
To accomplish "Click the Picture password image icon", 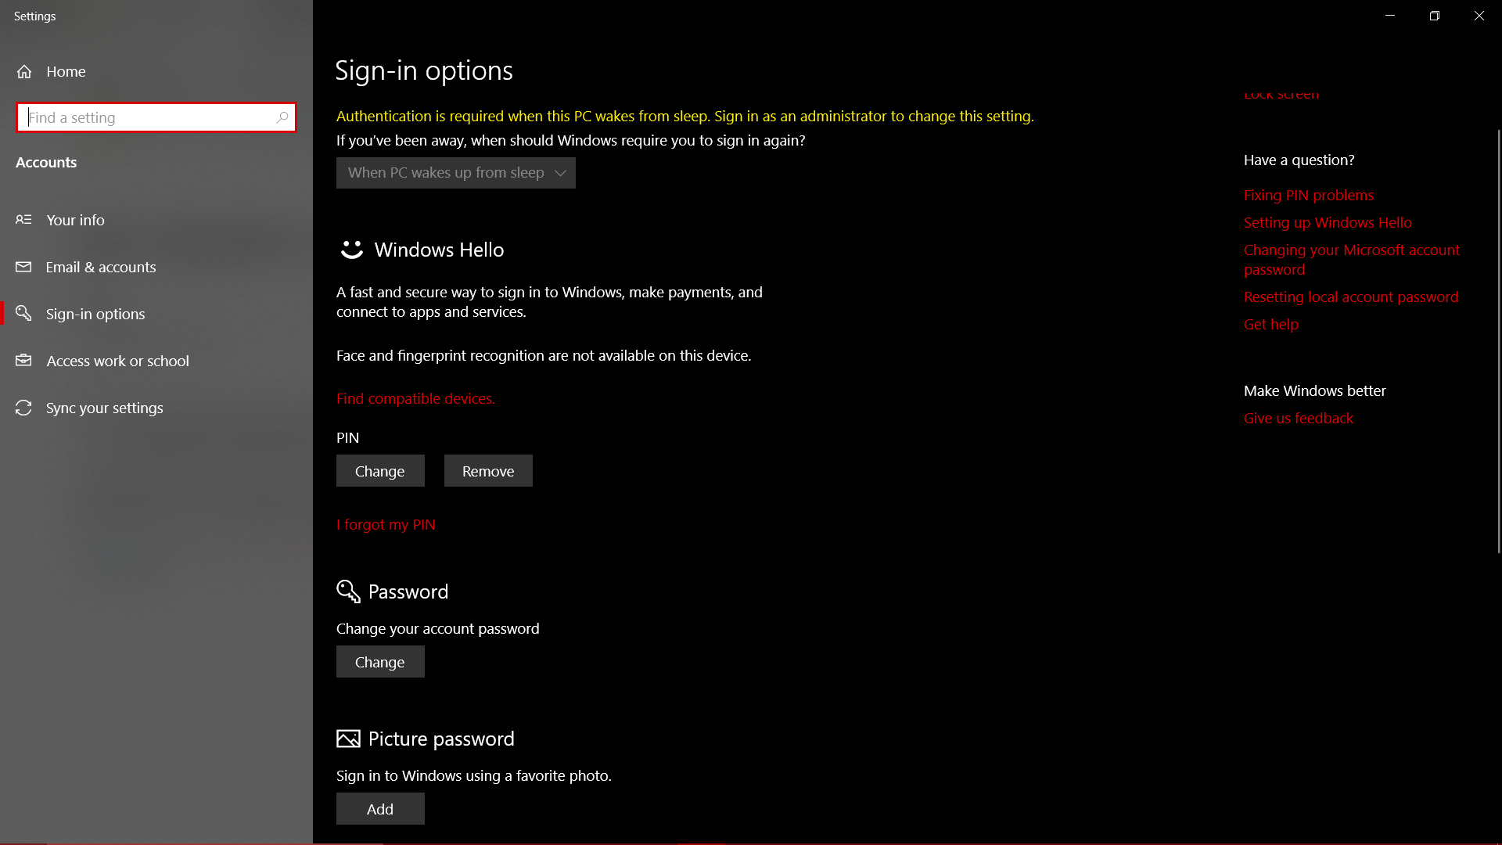I will point(350,739).
